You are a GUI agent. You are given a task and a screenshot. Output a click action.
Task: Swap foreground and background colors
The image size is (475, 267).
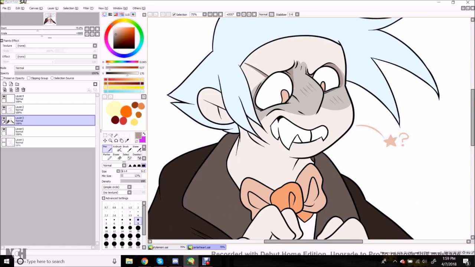click(144, 134)
